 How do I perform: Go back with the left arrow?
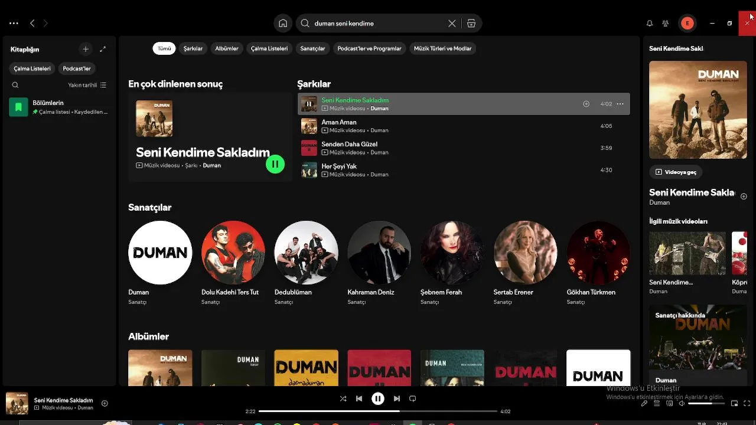click(32, 24)
